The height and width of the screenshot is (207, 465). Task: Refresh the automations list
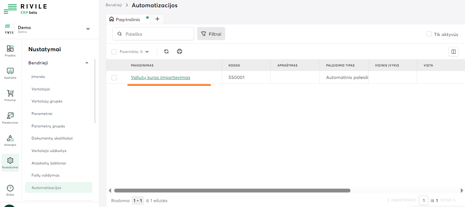166,52
